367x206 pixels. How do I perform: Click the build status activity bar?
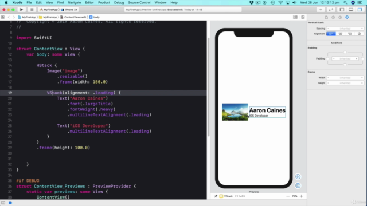183,10
